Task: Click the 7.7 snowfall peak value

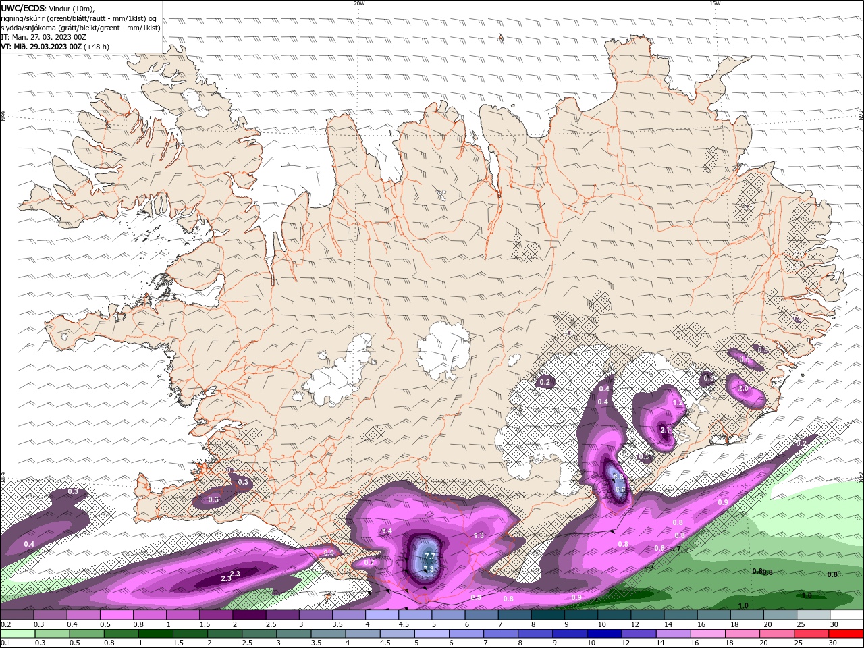Action: (431, 556)
